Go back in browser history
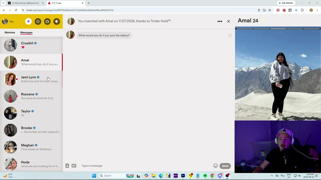The image size is (321, 180). pyautogui.click(x=4, y=10)
